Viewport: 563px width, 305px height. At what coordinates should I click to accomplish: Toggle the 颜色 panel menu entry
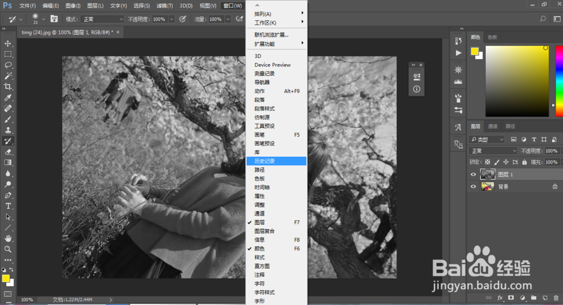276,248
